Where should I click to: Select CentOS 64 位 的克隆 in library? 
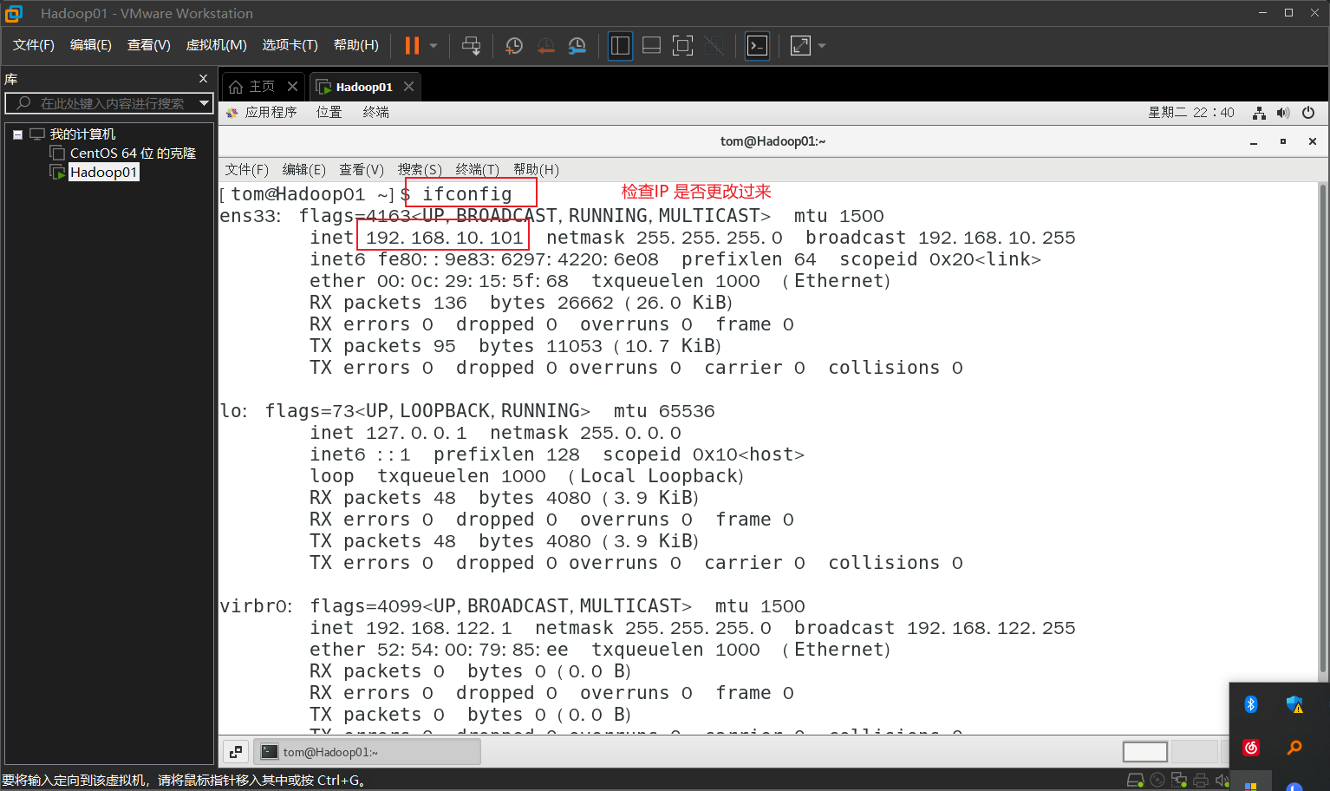(x=133, y=154)
